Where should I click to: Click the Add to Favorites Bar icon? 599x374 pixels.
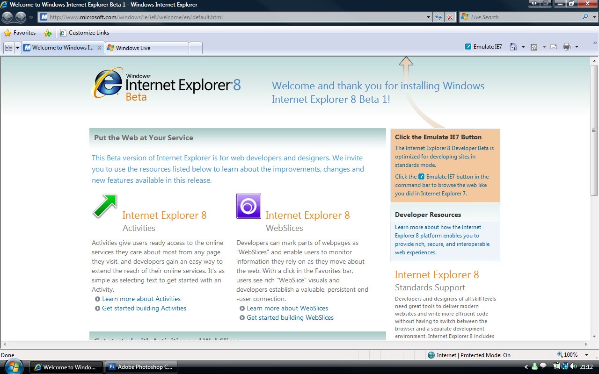[48, 33]
